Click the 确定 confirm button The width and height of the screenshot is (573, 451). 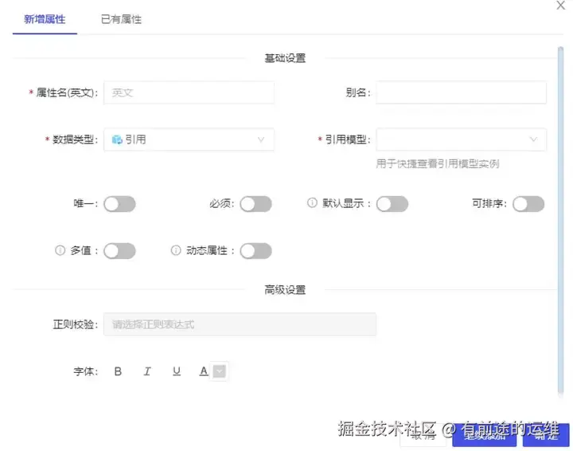[546, 435]
